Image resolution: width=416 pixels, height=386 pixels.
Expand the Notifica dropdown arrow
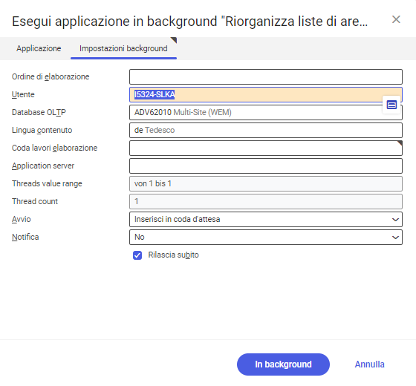tap(395, 238)
